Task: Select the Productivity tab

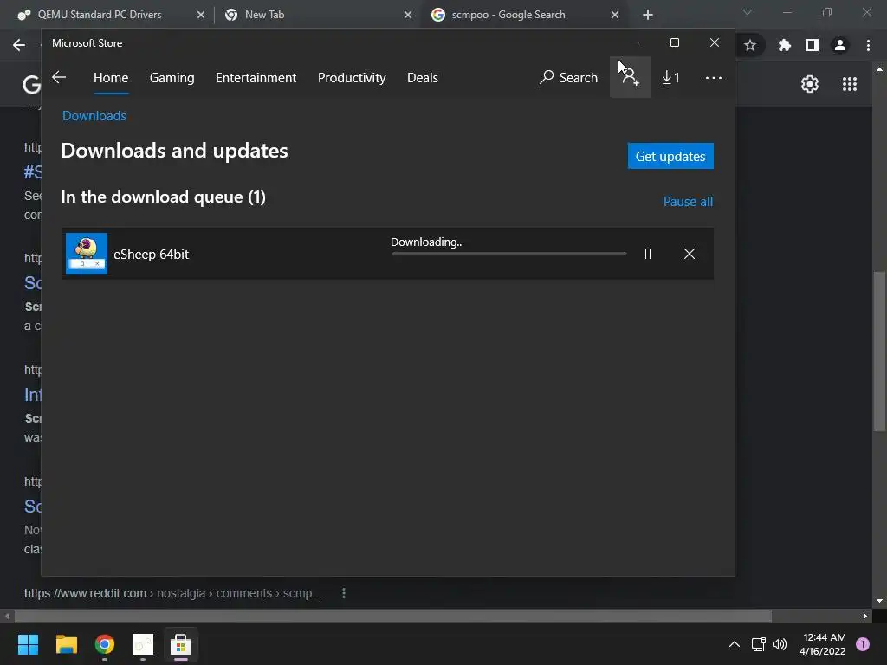Action: pyautogui.click(x=352, y=77)
